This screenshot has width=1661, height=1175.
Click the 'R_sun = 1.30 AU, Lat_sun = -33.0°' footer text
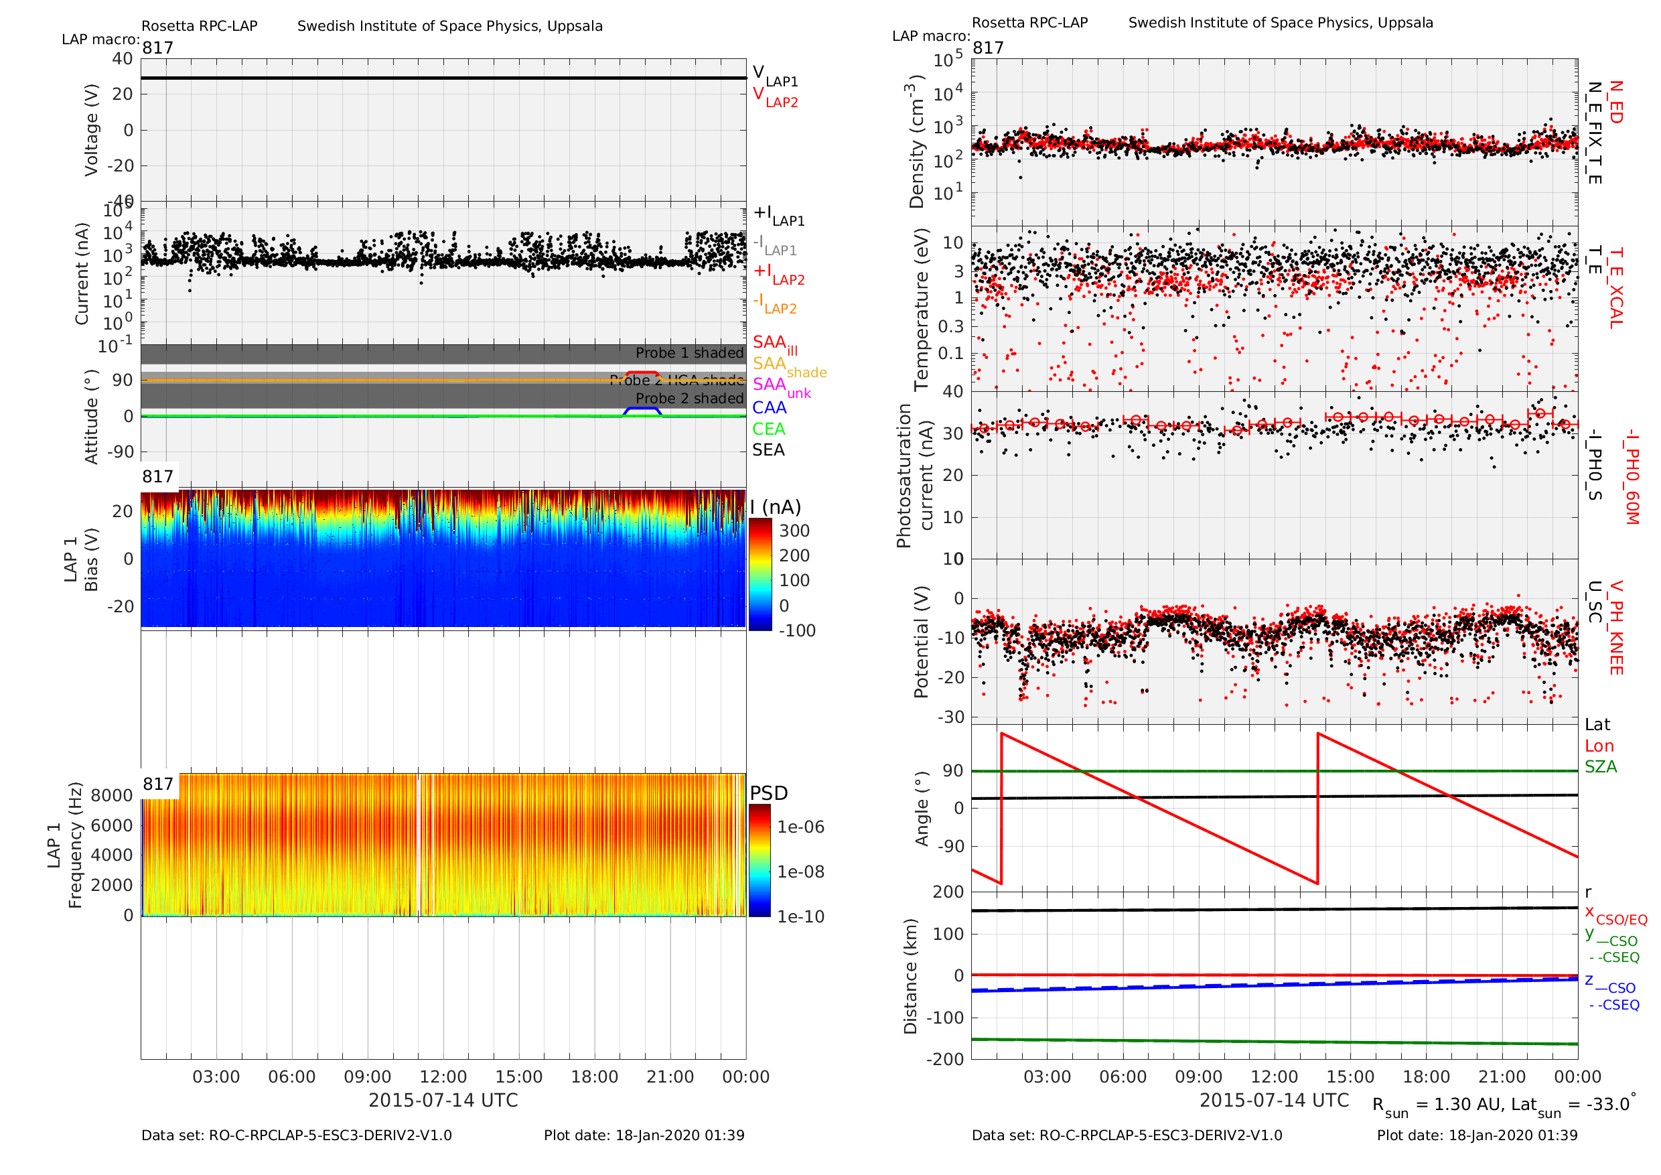[1505, 1104]
